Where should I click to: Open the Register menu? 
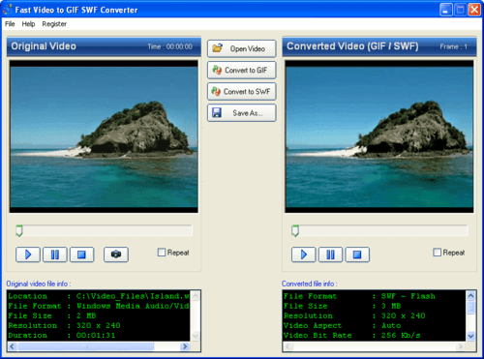(x=54, y=24)
